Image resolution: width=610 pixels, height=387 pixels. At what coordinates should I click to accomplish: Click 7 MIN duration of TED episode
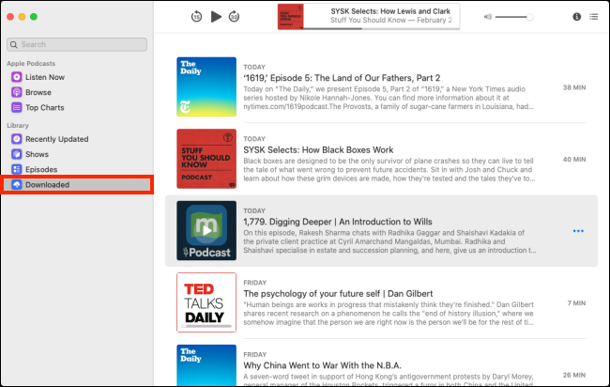[x=576, y=302]
